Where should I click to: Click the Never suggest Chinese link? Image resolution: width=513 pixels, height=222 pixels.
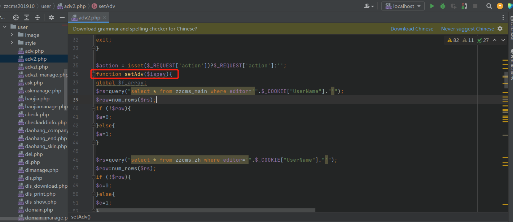coord(467,29)
